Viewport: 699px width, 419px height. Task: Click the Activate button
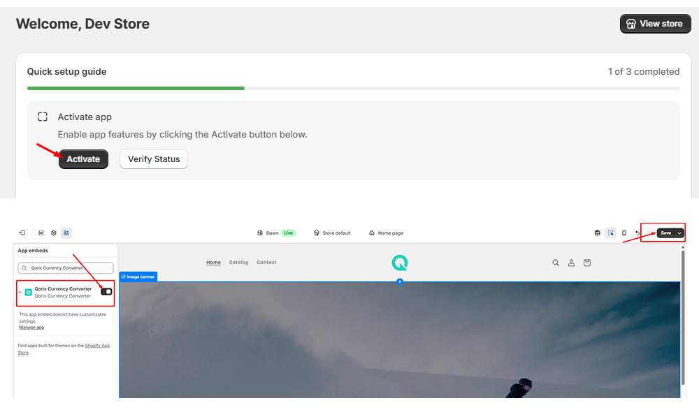[83, 159]
